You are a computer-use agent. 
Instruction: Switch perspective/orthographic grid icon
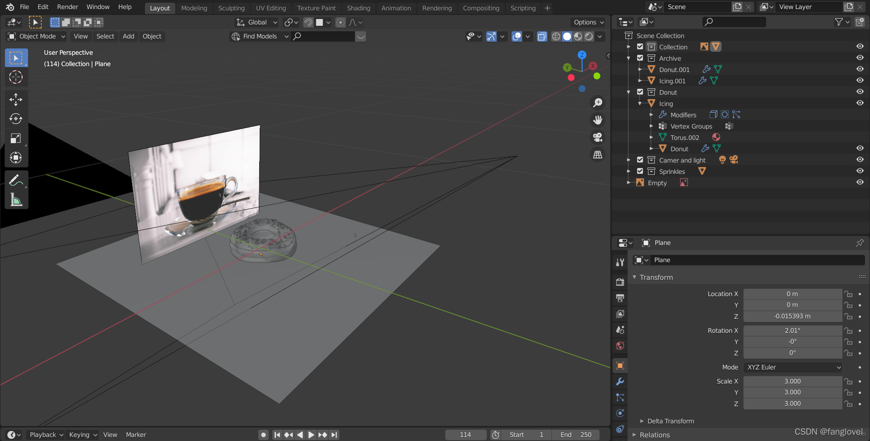pos(598,155)
